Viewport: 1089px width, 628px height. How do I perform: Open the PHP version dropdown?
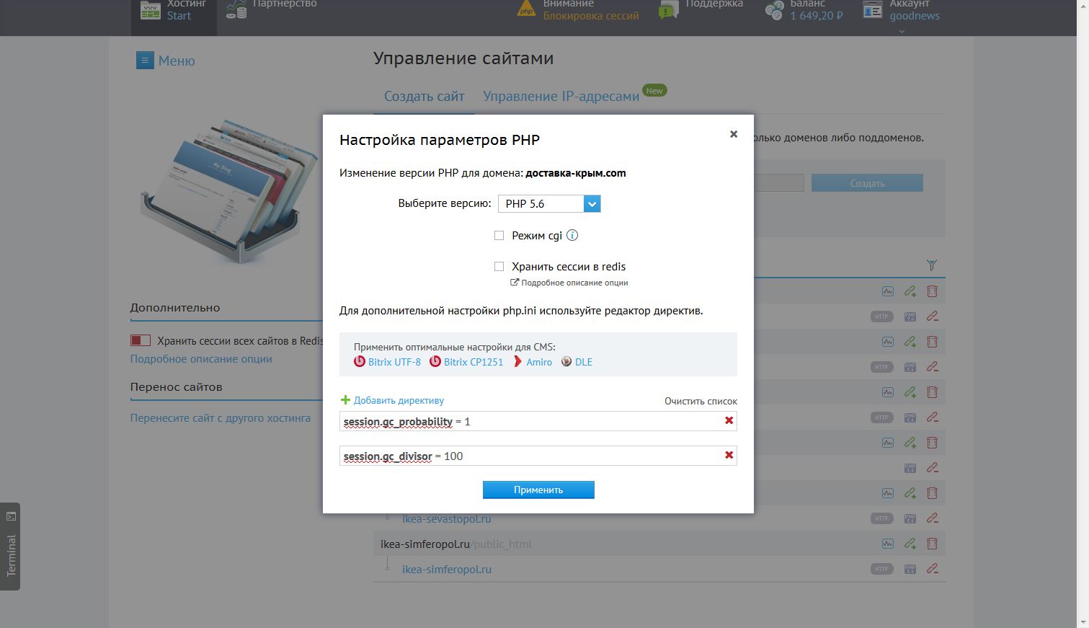[592, 204]
